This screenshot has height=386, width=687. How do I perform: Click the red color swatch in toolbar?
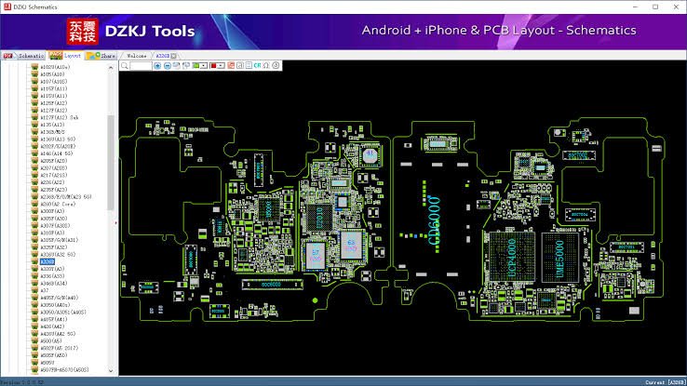click(213, 66)
